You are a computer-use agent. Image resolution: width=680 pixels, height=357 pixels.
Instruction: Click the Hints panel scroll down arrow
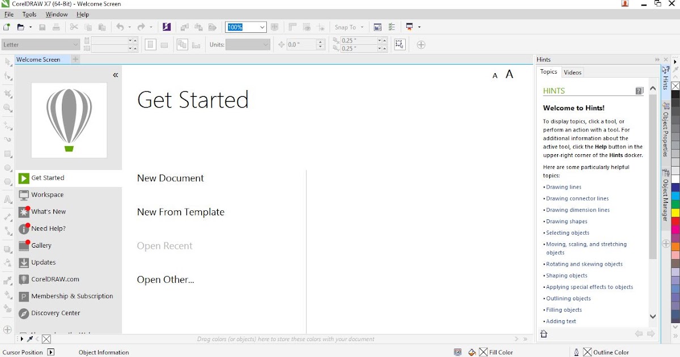[x=653, y=317]
